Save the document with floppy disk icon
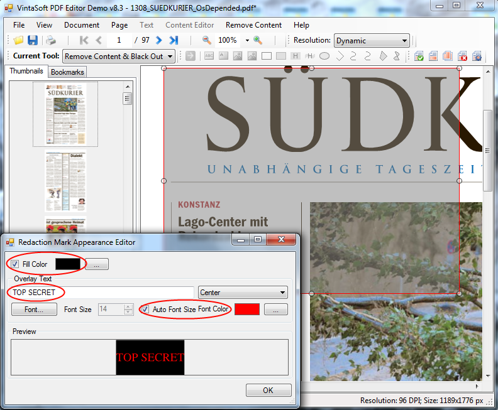The width and height of the screenshot is (498, 410). coord(33,40)
